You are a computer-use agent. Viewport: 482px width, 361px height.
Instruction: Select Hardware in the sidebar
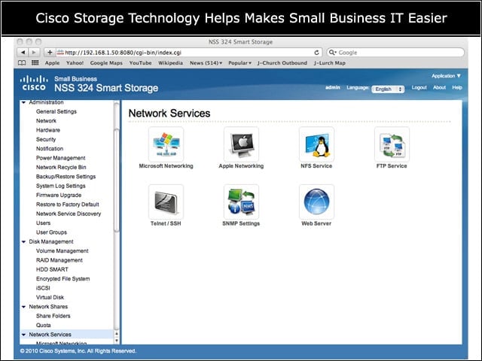click(48, 130)
